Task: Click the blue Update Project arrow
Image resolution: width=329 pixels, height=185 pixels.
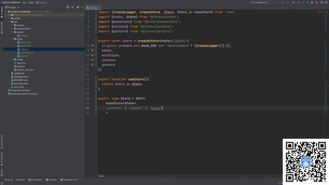Action: pos(298,2)
